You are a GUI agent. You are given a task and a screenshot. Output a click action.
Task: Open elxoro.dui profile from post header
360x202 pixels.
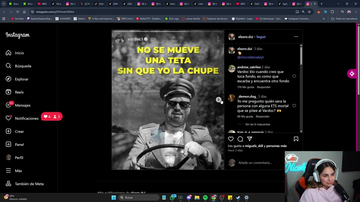coord(246,37)
